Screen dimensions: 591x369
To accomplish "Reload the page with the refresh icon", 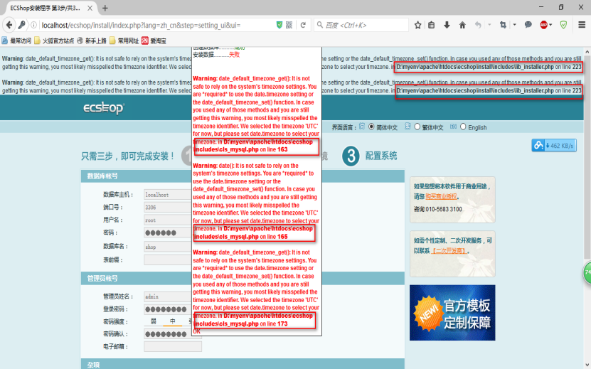I will point(303,25).
